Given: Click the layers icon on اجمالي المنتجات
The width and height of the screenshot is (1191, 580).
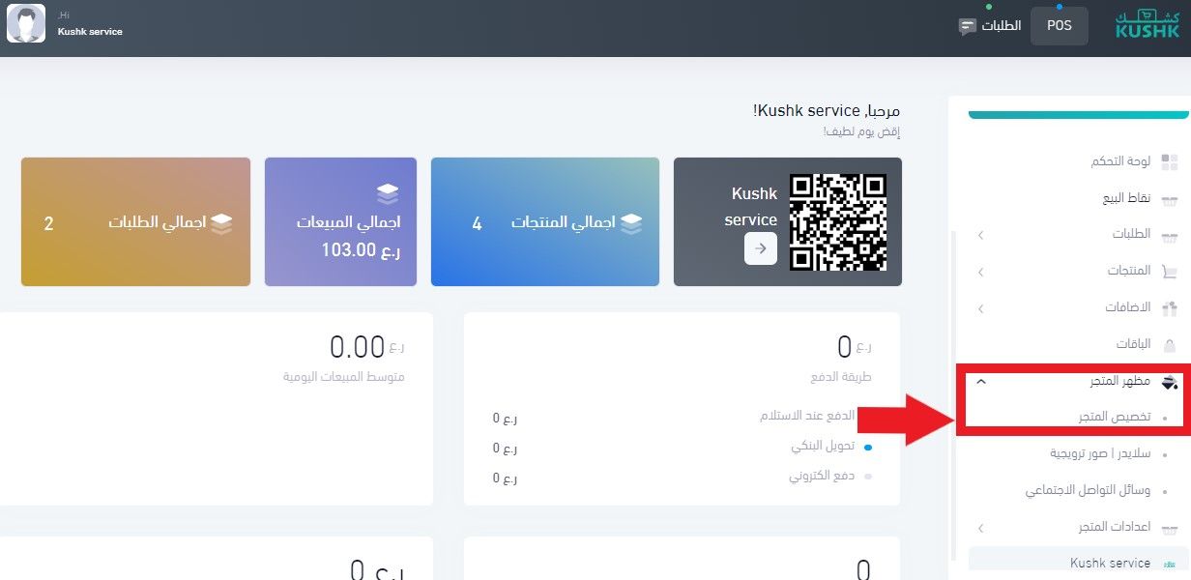Looking at the screenshot, I should (630, 223).
